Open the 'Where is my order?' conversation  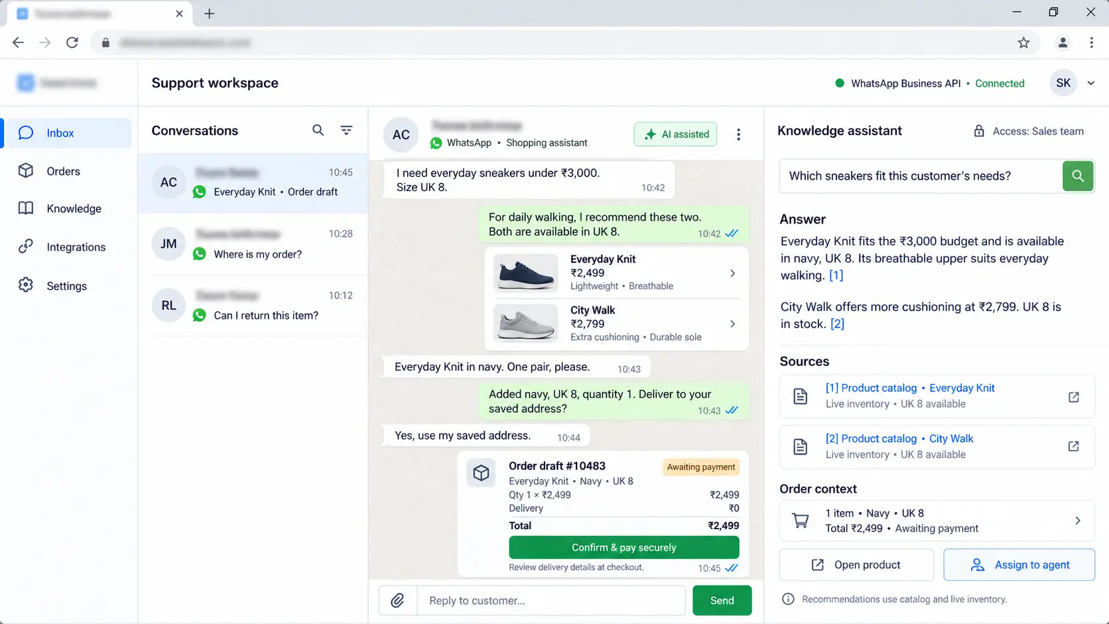pyautogui.click(x=253, y=244)
